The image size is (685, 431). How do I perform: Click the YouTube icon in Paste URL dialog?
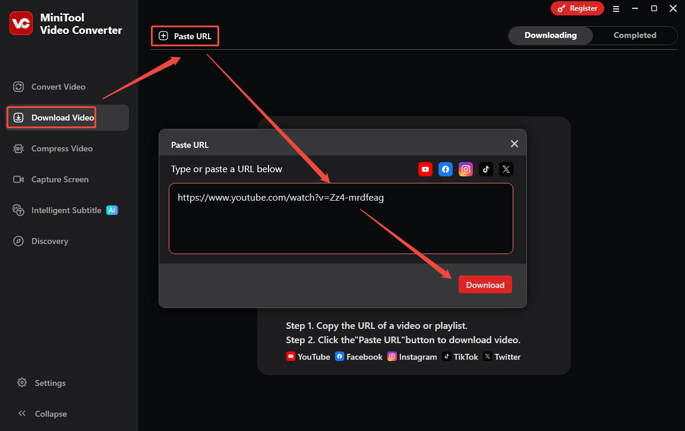tap(425, 169)
